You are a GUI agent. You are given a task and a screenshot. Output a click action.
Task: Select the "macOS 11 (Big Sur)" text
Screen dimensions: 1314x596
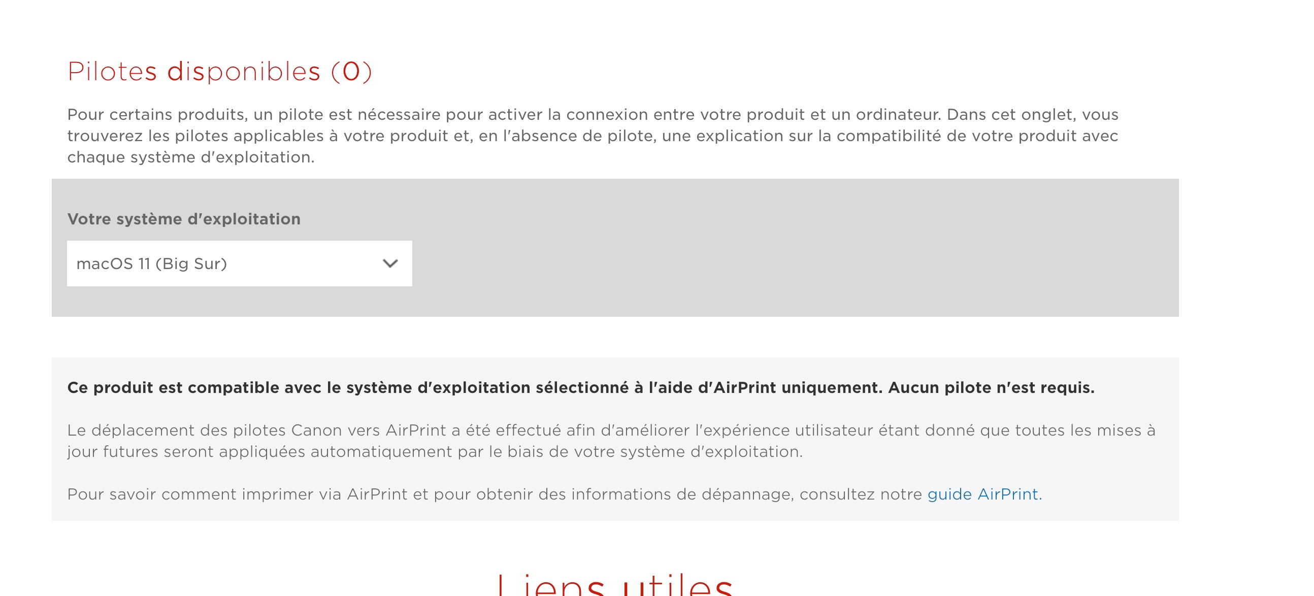point(151,263)
